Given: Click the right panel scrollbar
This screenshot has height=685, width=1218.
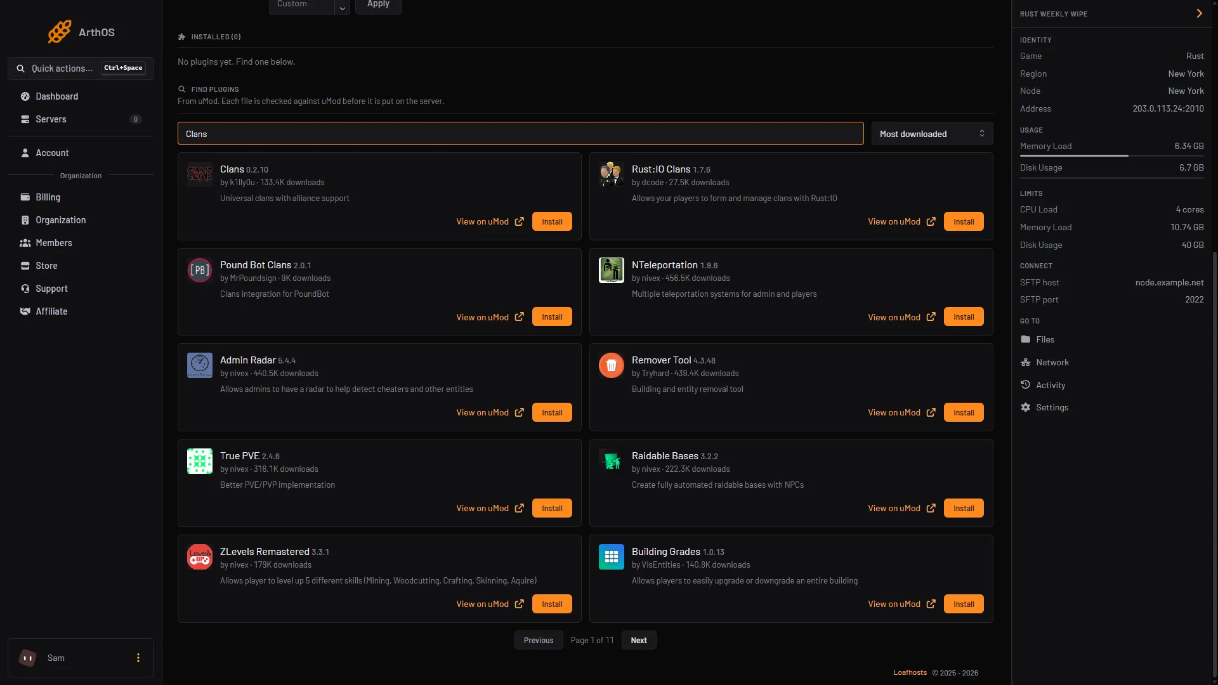Looking at the screenshot, I should click(x=1215, y=463).
